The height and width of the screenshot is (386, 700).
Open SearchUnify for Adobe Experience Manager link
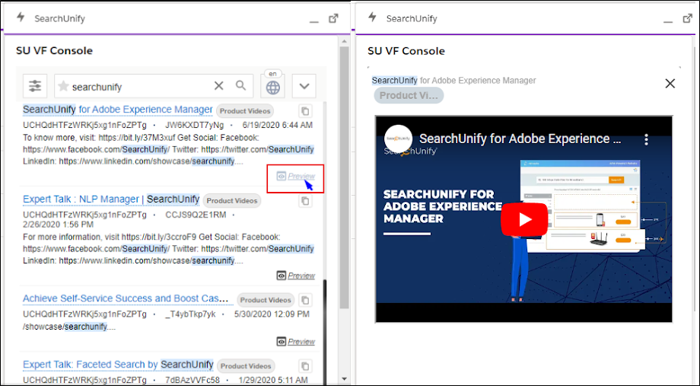click(118, 110)
